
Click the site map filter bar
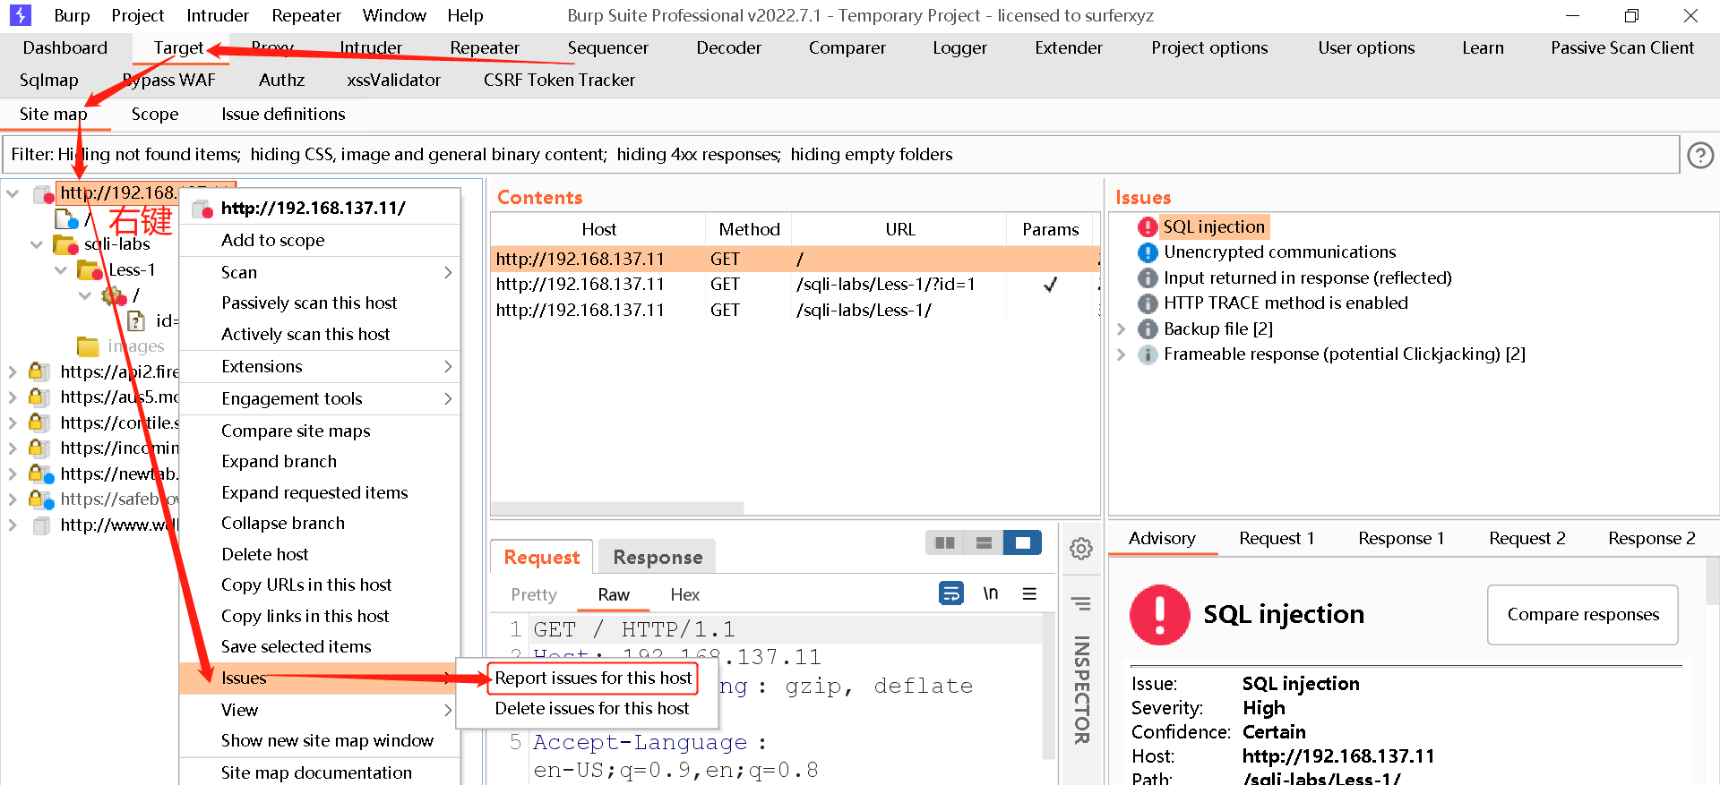840,155
